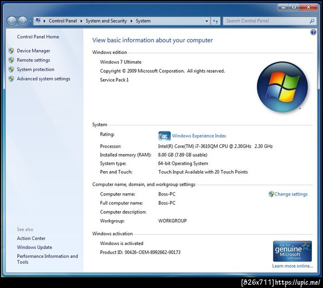The image size is (323, 288).
Task: Minimize the System window
Action: pos(284,7)
